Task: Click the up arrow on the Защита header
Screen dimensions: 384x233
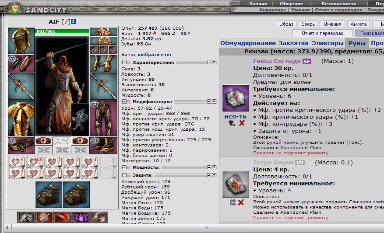Action: 209,175
